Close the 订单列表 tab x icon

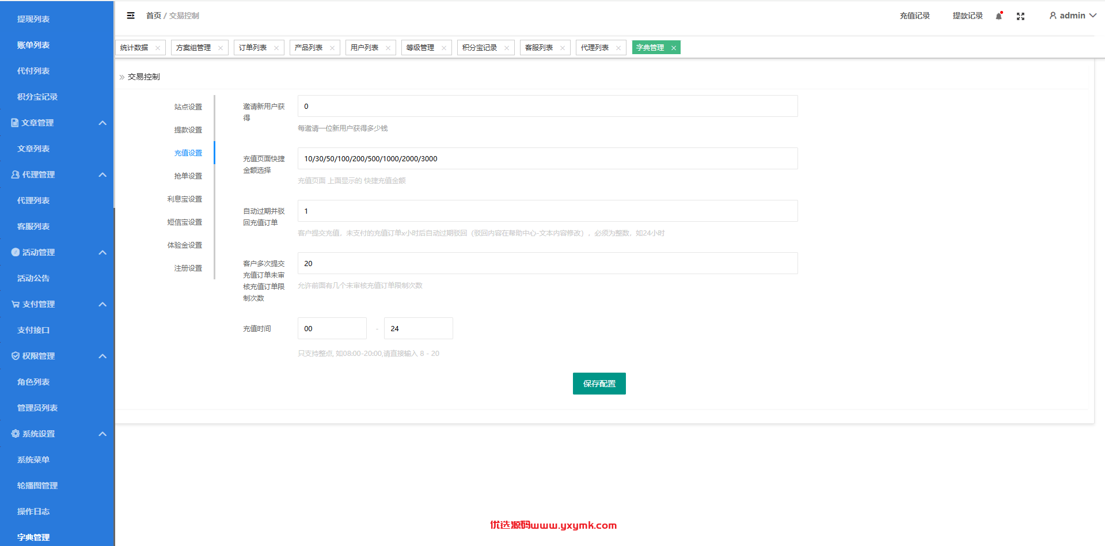(x=276, y=48)
